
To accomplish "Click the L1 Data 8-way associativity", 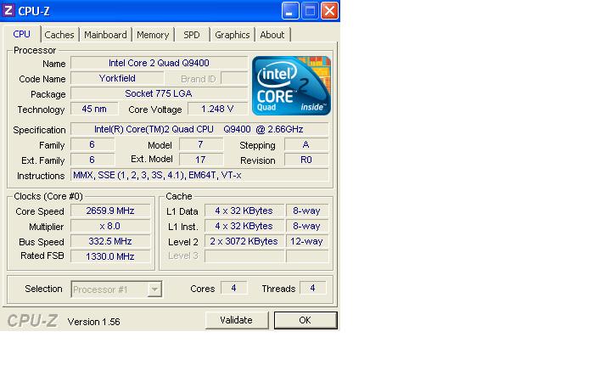I will [307, 211].
